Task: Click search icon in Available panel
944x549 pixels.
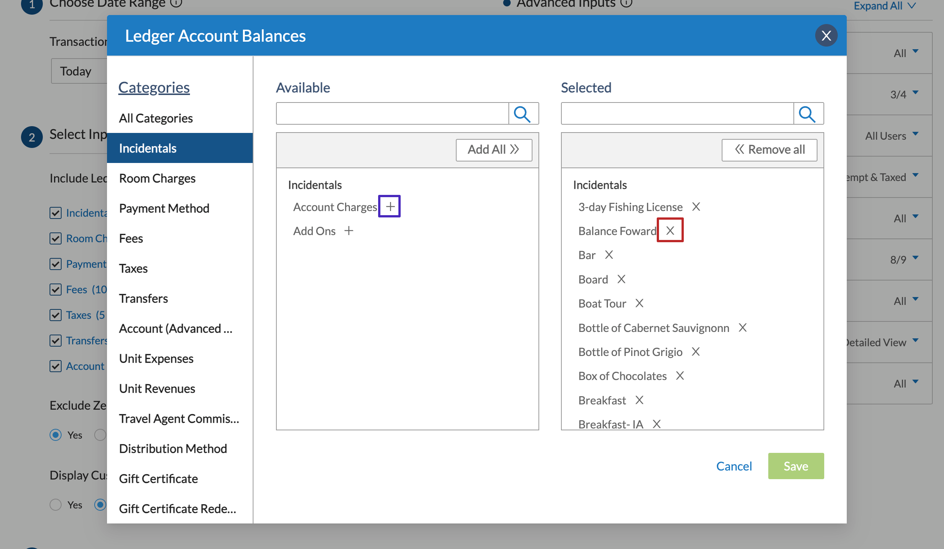Action: 523,114
